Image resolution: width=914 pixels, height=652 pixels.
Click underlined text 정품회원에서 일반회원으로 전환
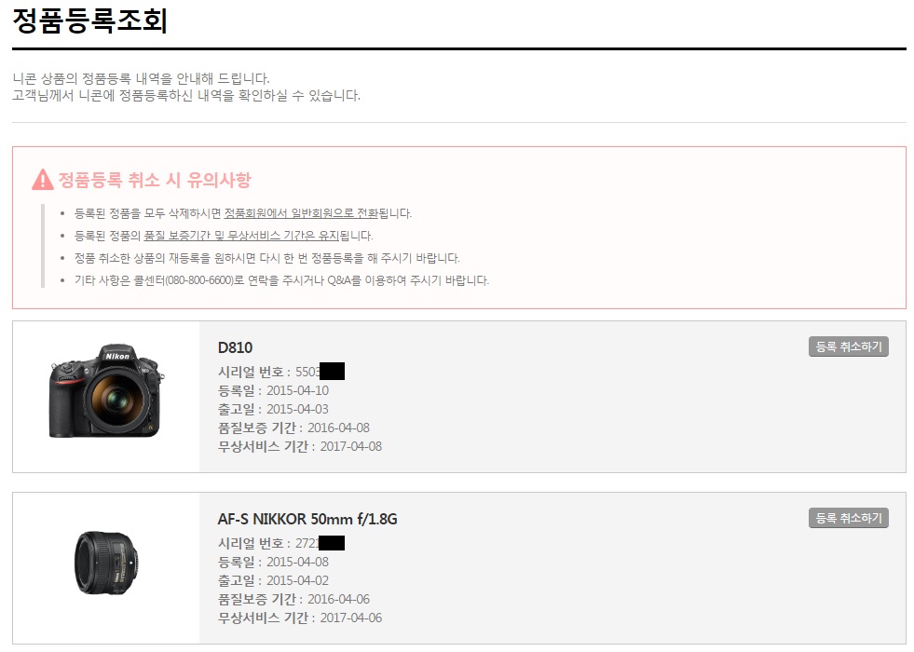[301, 213]
